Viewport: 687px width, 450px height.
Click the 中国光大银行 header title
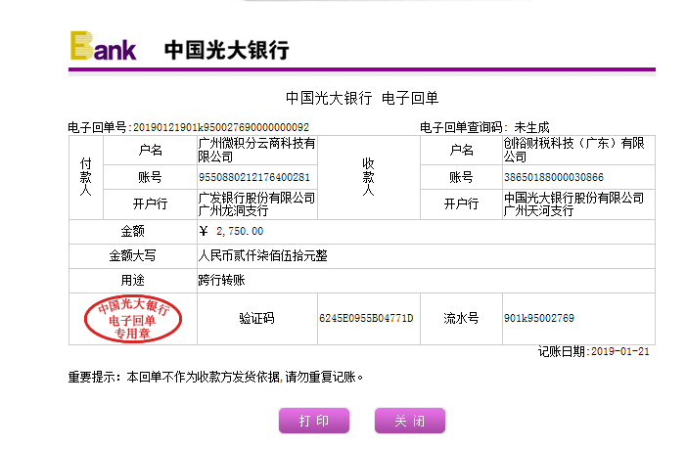(226, 50)
